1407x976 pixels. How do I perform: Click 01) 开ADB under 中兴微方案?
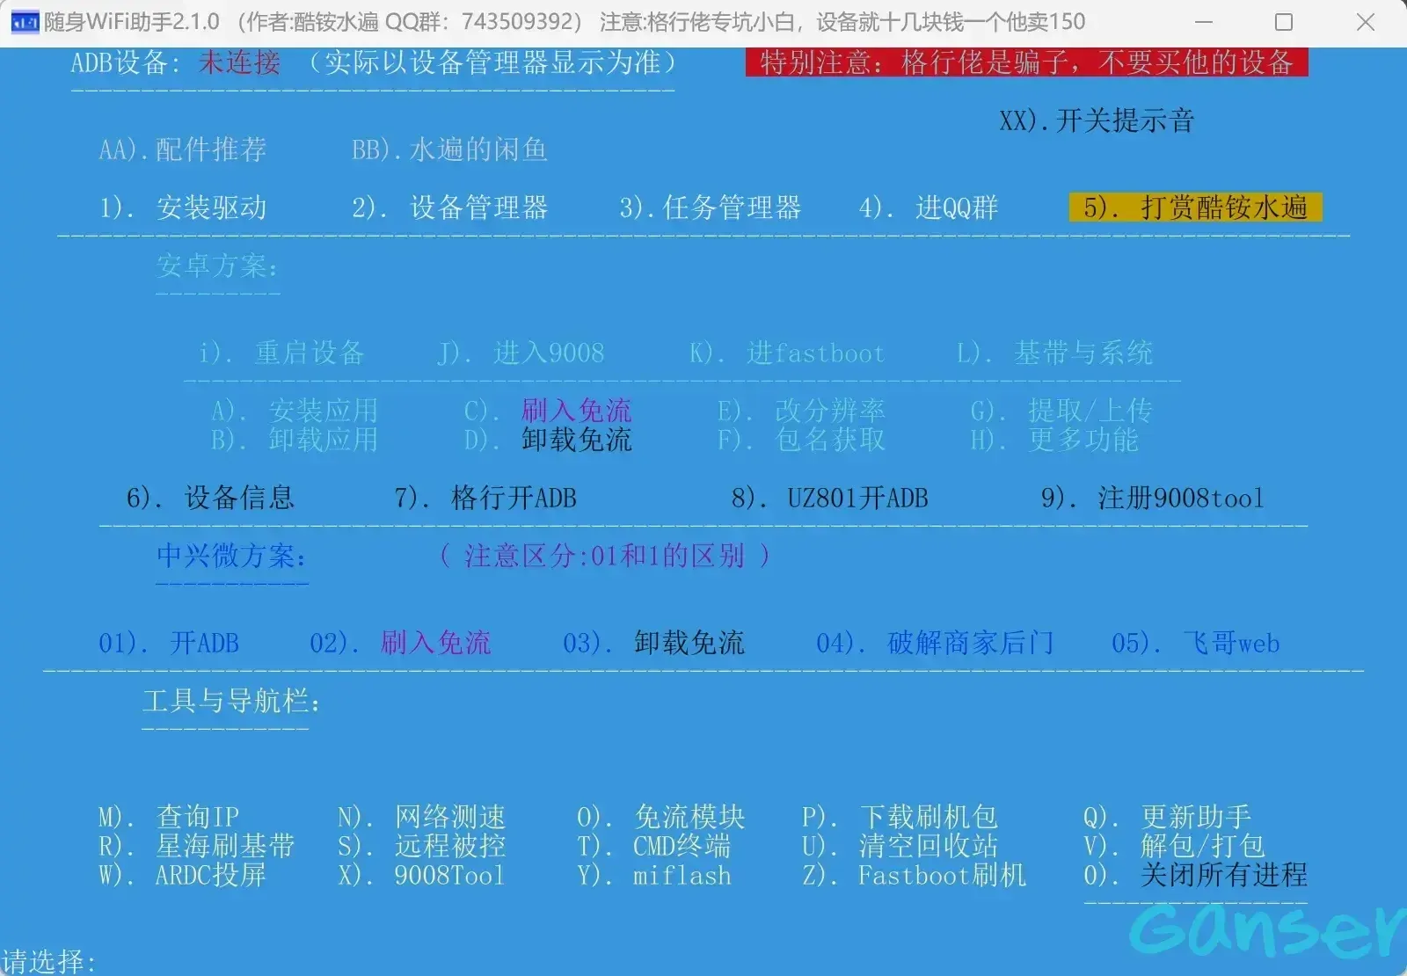pyautogui.click(x=169, y=644)
